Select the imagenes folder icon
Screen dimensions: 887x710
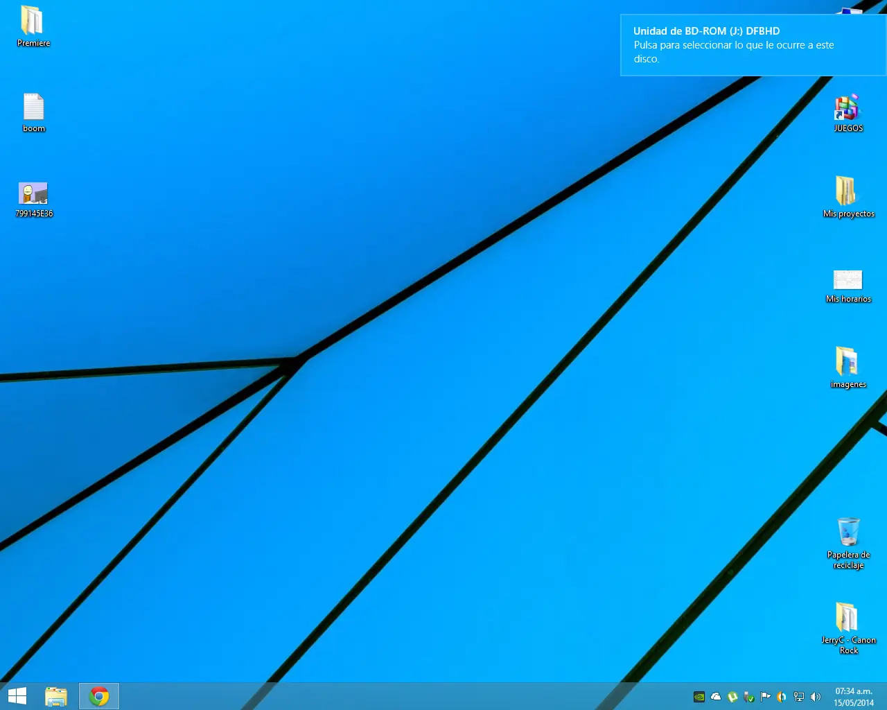tap(848, 367)
